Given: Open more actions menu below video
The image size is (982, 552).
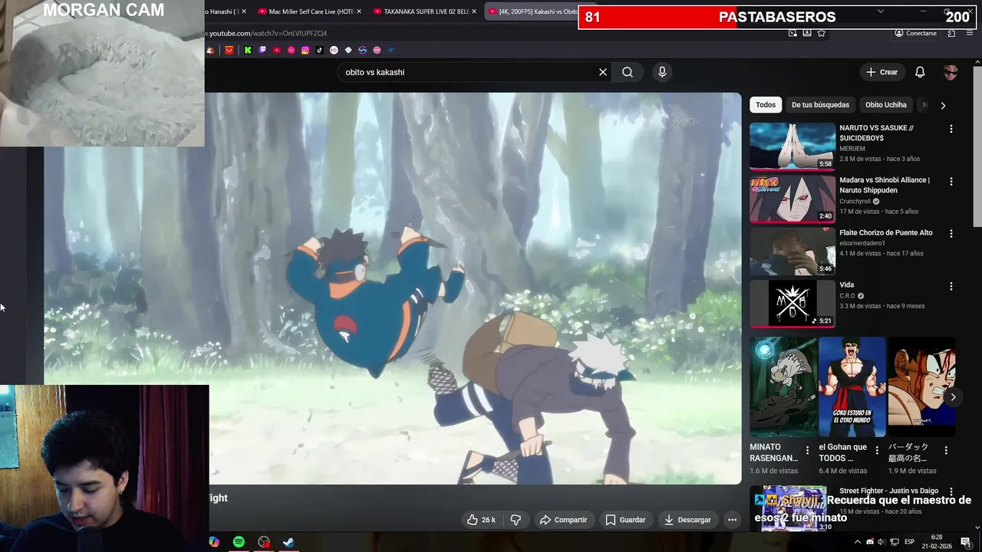Looking at the screenshot, I should pos(732,520).
